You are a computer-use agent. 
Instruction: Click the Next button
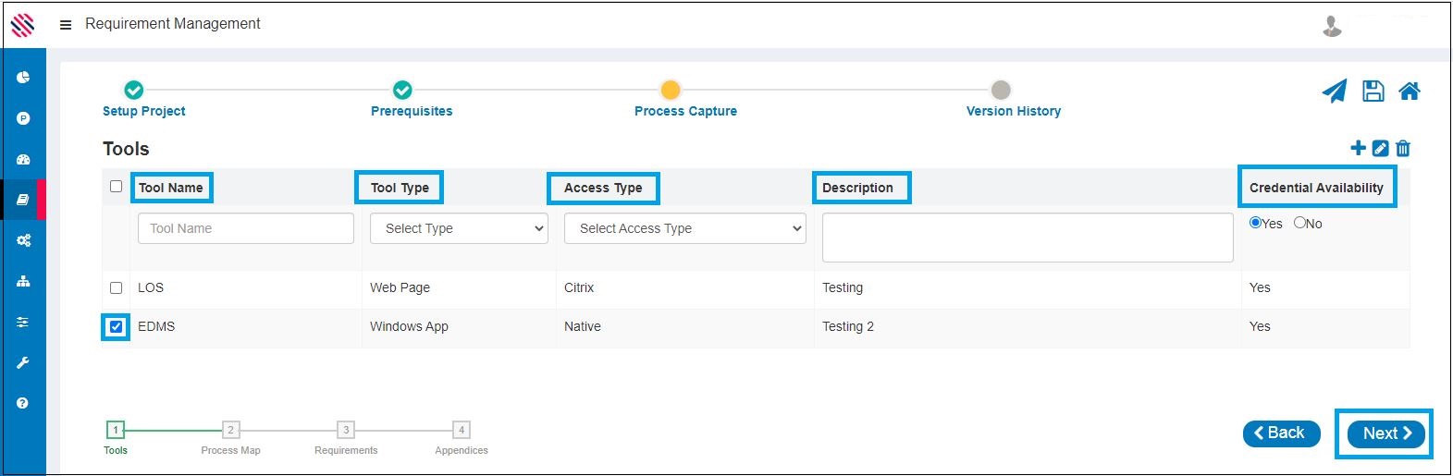(1385, 433)
